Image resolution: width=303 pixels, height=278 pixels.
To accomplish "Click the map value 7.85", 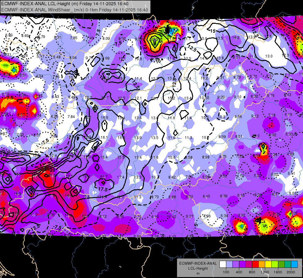I will [x=74, y=38].
